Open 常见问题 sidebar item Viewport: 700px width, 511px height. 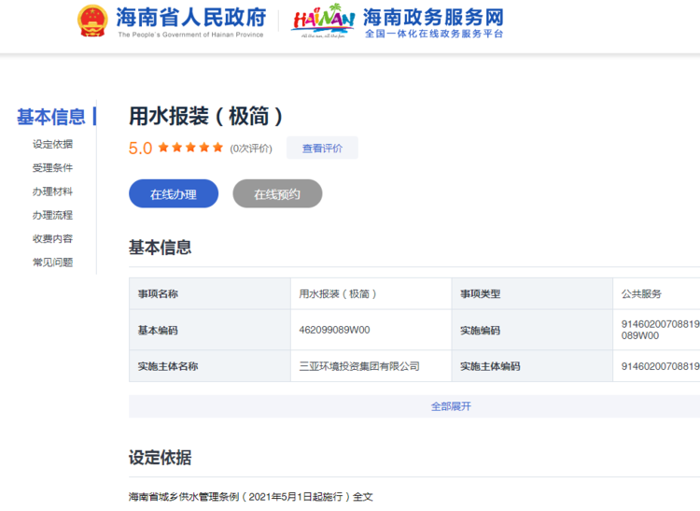click(x=52, y=263)
